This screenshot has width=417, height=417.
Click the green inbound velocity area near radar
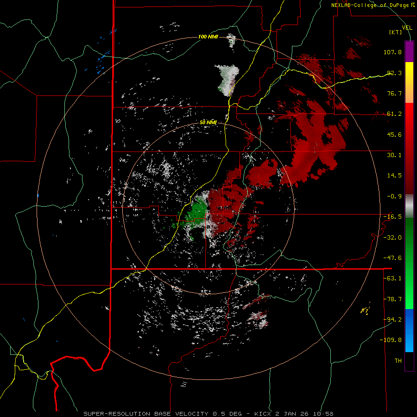point(196,212)
